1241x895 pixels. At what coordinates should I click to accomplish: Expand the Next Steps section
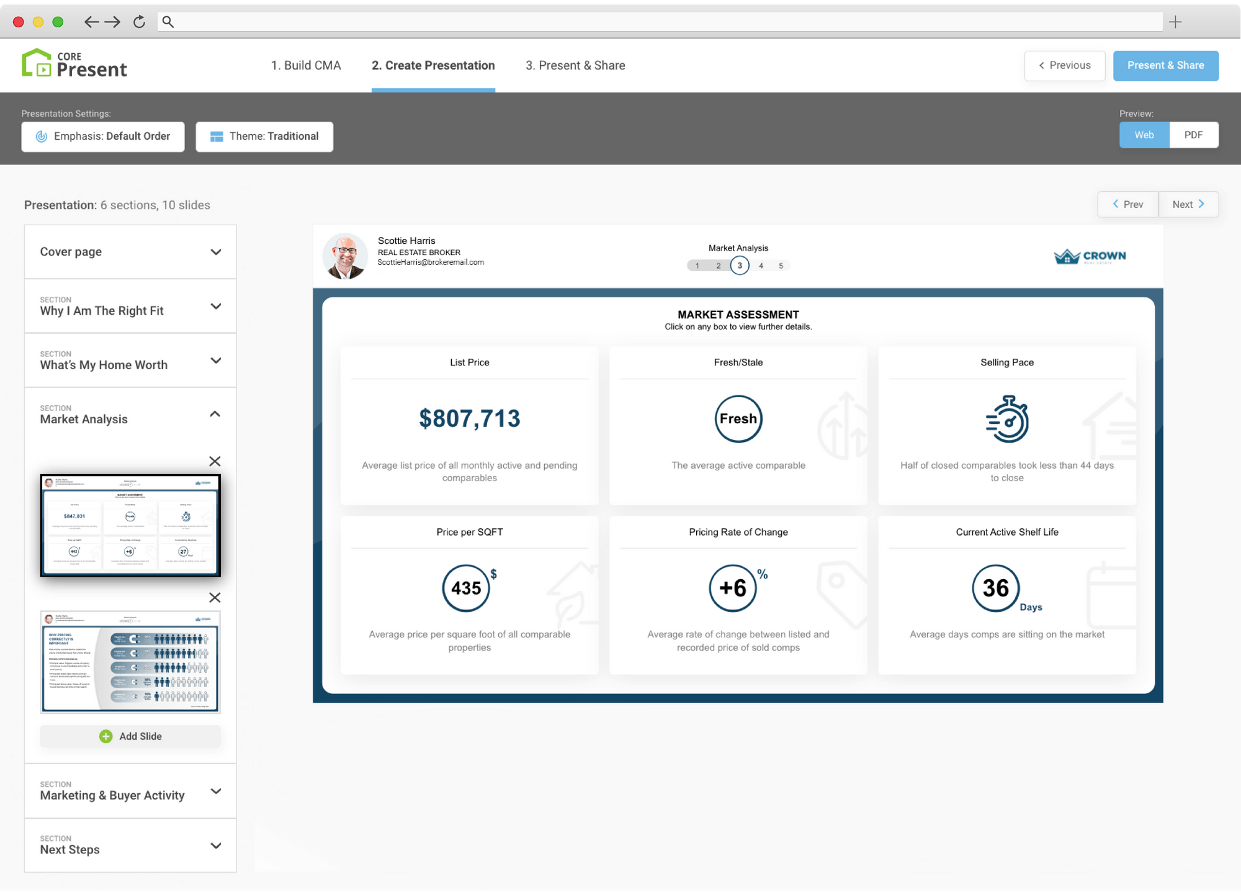pos(215,845)
